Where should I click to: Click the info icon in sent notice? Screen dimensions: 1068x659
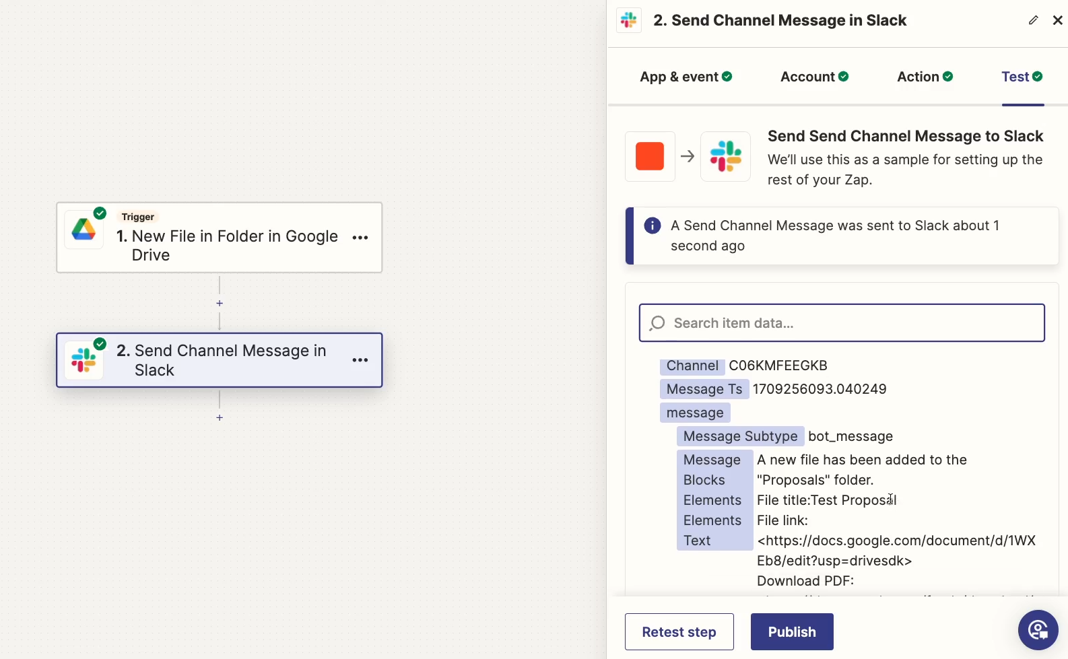[x=653, y=226]
